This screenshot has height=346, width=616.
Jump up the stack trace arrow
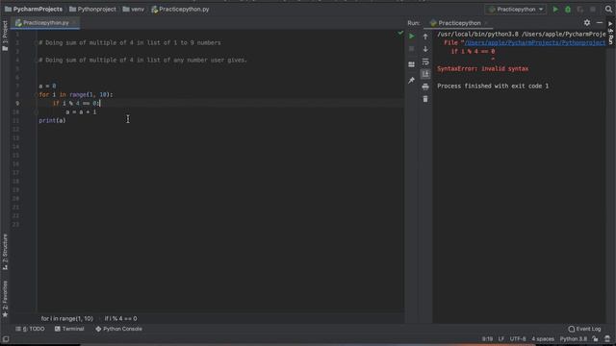tap(425, 37)
